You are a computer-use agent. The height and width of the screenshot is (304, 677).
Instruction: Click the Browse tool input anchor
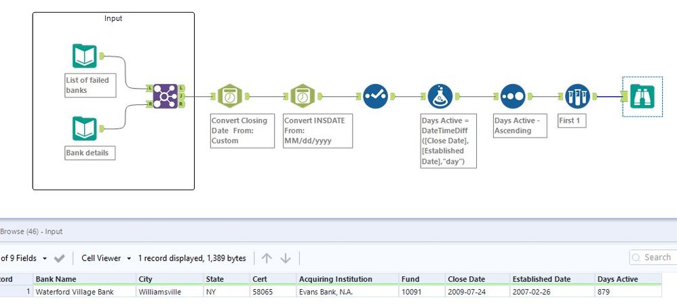pyautogui.click(x=625, y=97)
